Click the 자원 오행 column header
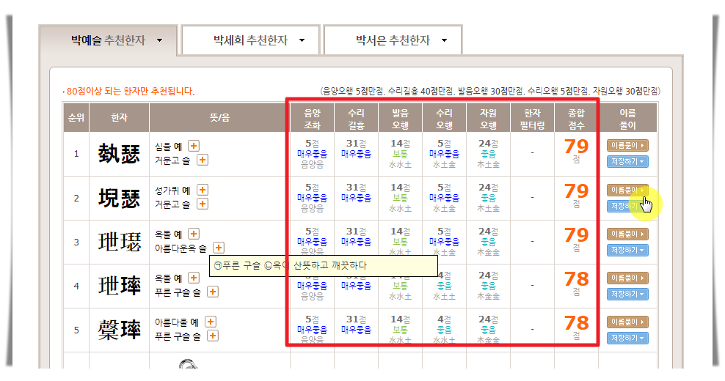The height and width of the screenshot is (381, 725). click(488, 118)
